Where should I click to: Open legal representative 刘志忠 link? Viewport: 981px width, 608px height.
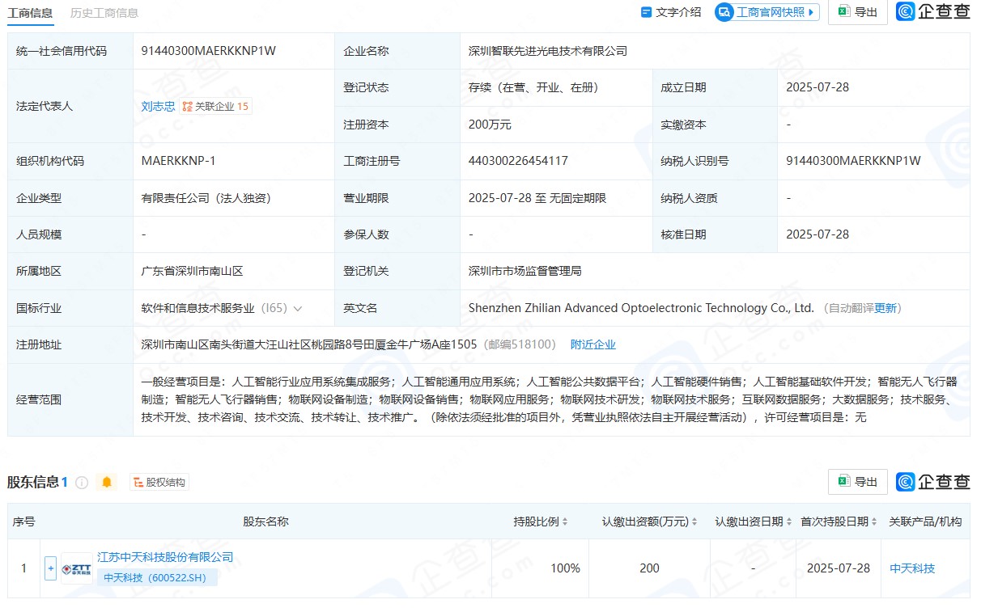(x=158, y=106)
